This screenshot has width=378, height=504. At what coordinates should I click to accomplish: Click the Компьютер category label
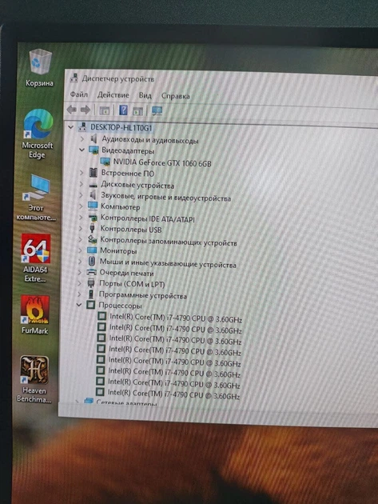click(x=120, y=206)
